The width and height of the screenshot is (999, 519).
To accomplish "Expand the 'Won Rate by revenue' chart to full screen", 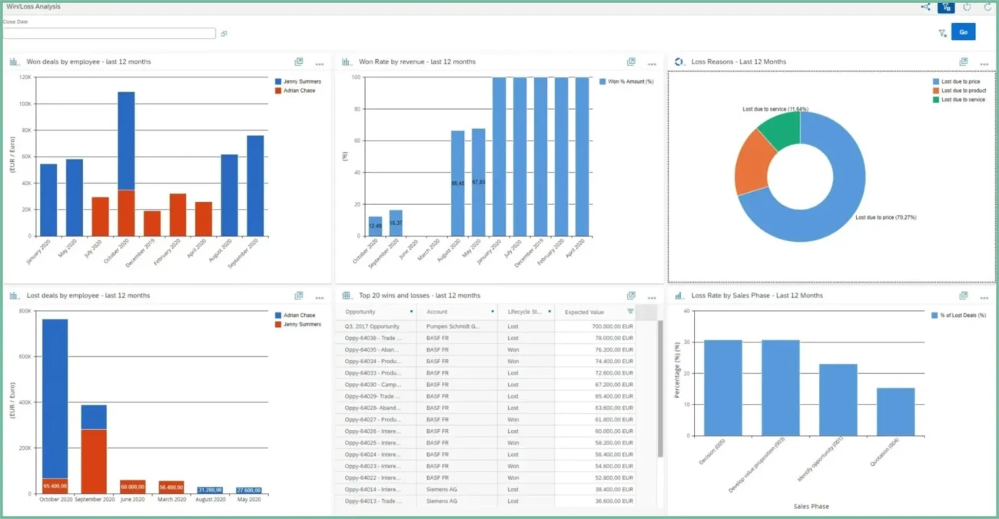I will click(x=631, y=61).
